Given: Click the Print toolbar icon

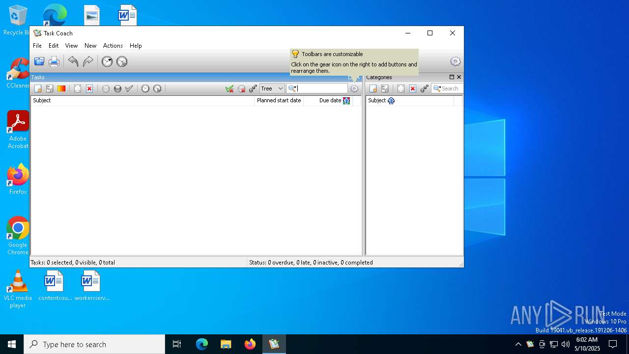Looking at the screenshot, I should (x=54, y=61).
